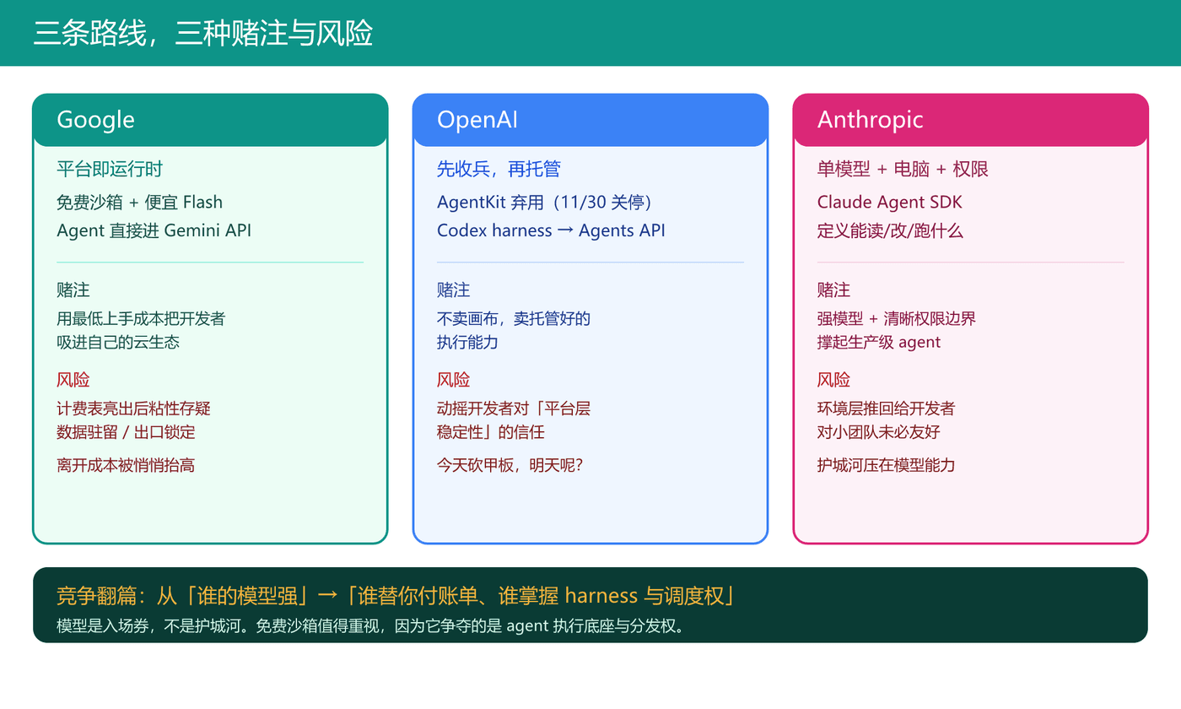
Task: Click the line 今天砍甲板，明天呢？
Action: click(x=510, y=465)
